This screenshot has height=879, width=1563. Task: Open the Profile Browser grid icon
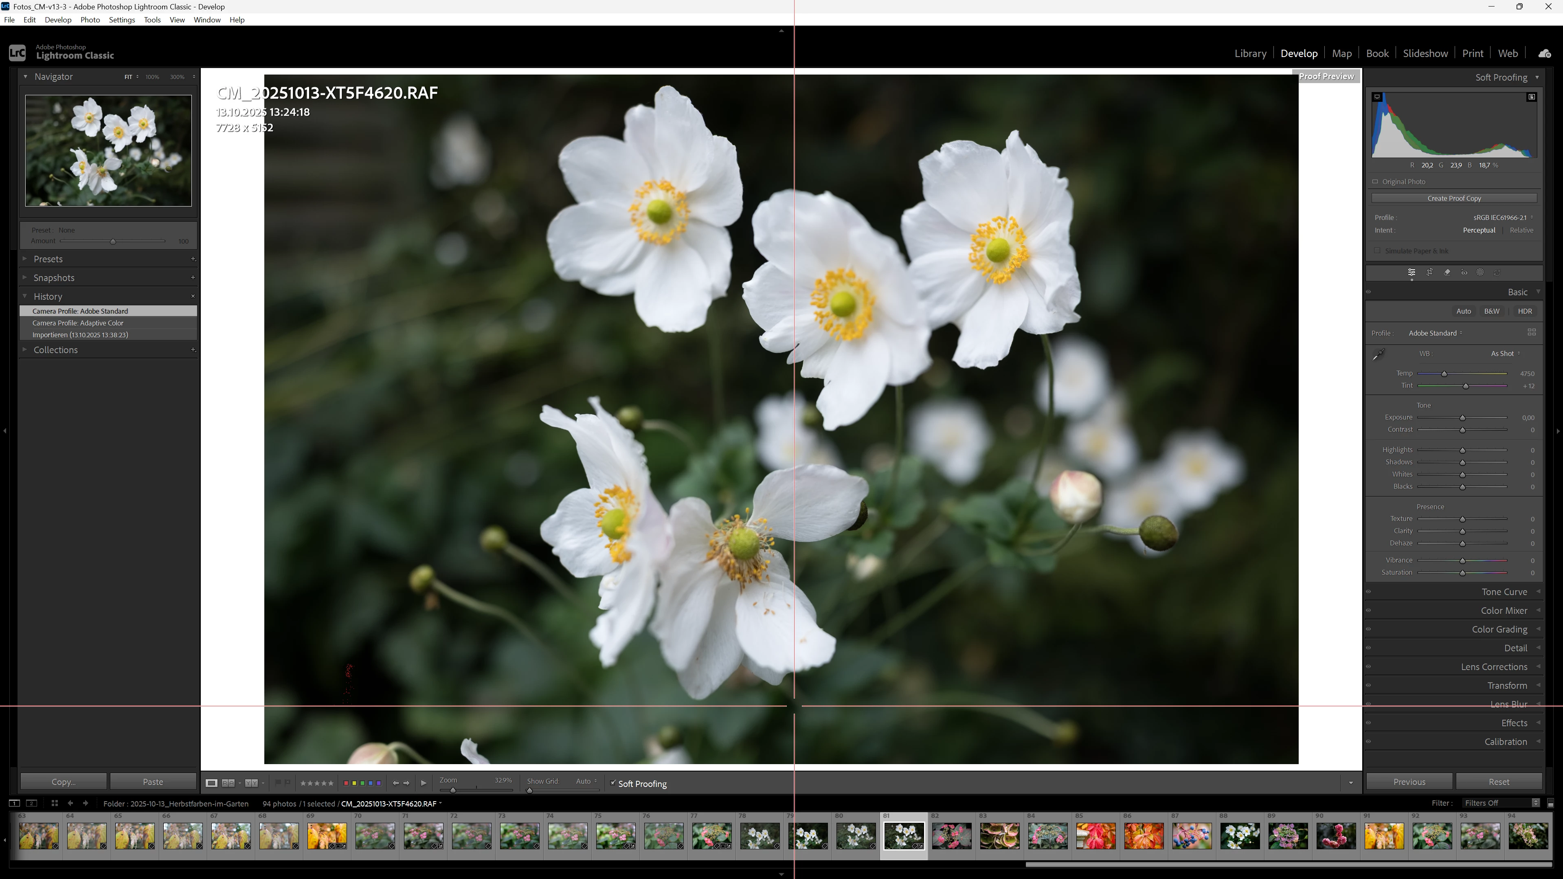point(1532,333)
